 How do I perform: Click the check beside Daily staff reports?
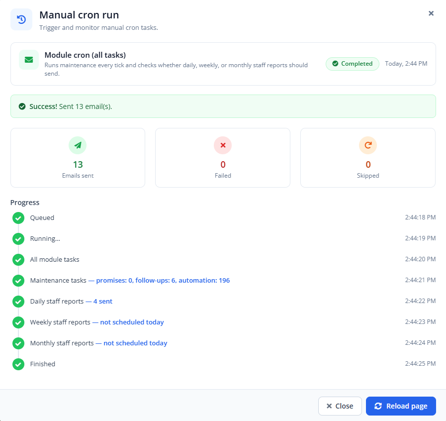coord(18,302)
